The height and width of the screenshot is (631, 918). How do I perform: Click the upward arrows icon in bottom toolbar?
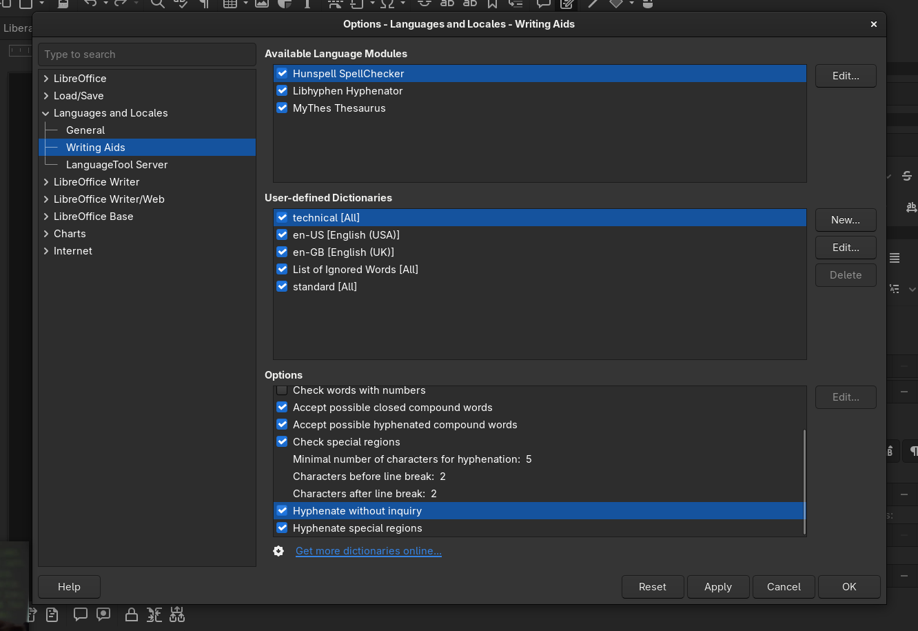tap(177, 614)
